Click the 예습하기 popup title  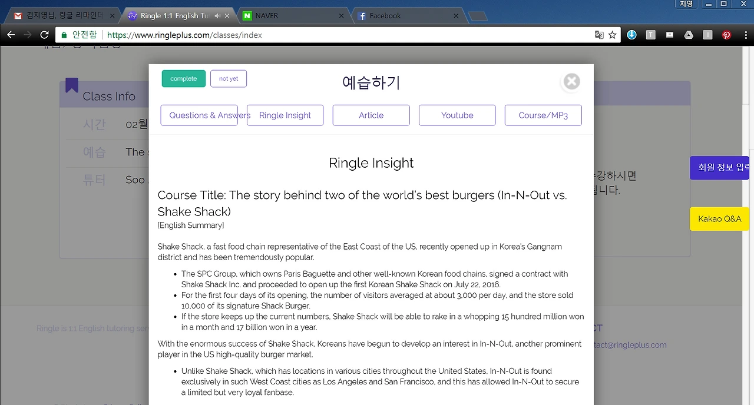point(371,82)
